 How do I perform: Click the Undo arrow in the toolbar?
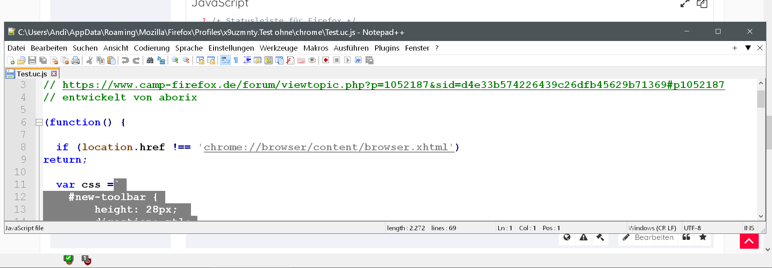(125, 60)
